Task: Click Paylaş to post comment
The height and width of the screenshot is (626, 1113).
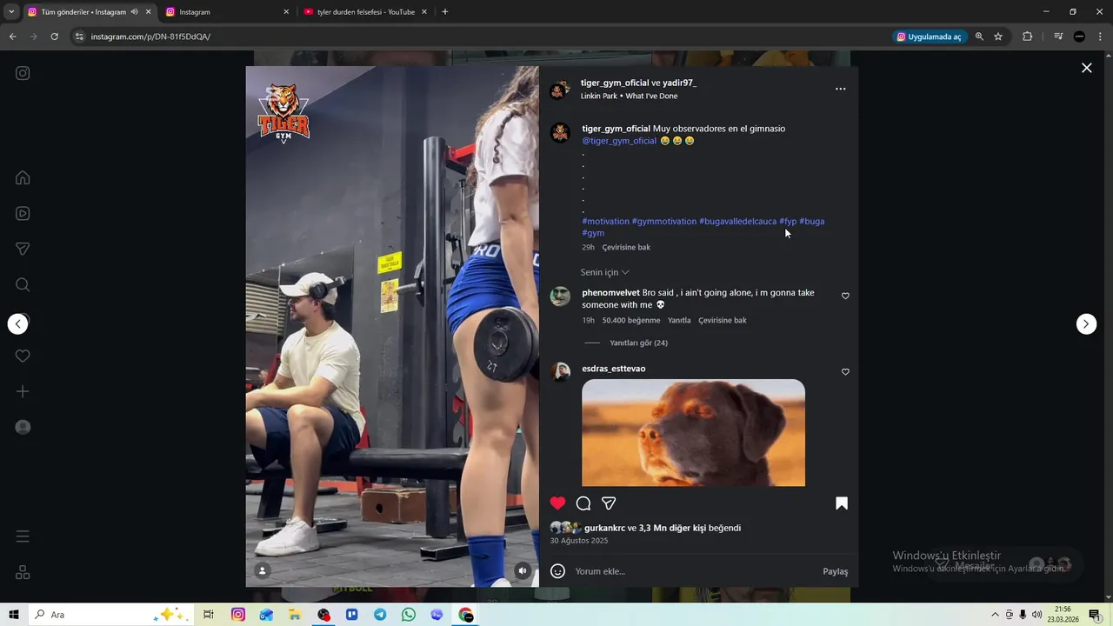Action: click(835, 571)
